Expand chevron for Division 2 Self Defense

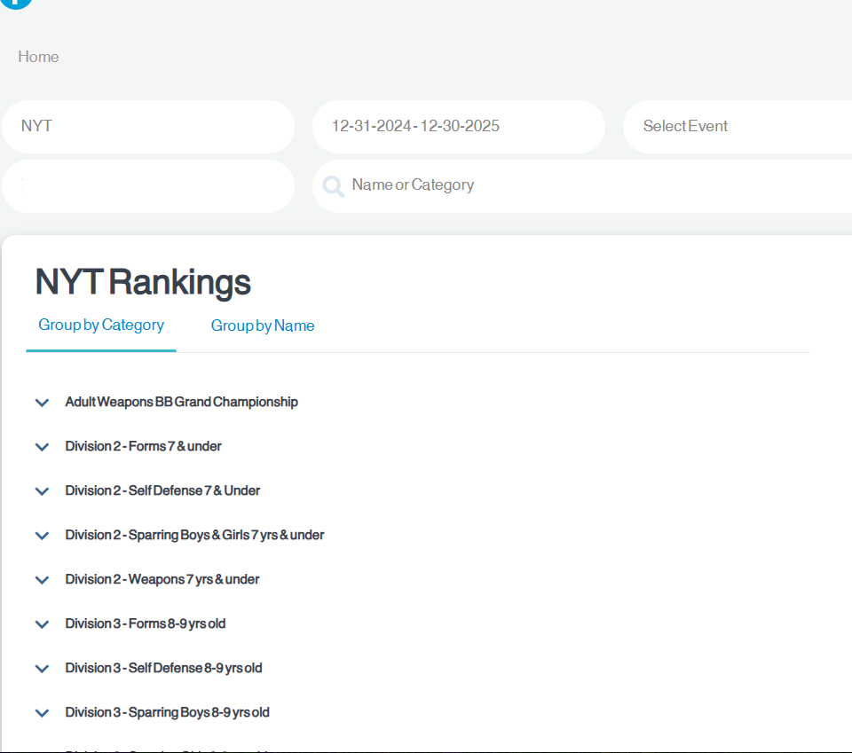click(42, 491)
